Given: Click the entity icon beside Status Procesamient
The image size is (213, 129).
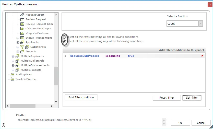Looking at the screenshot, I should tap(22, 38).
